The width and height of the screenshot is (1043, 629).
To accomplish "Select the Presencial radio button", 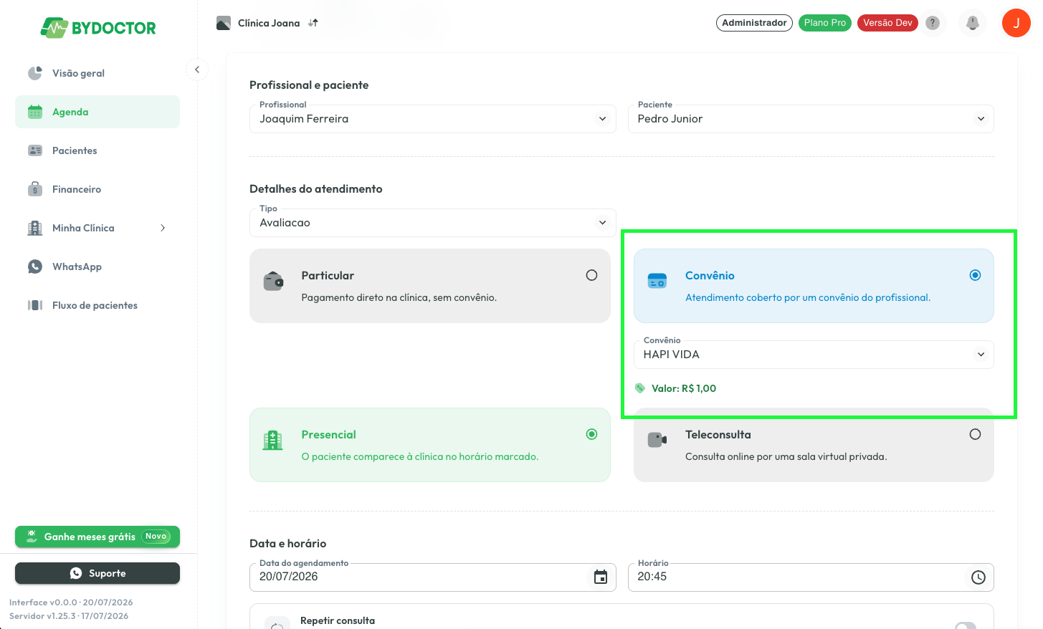I will 591,434.
